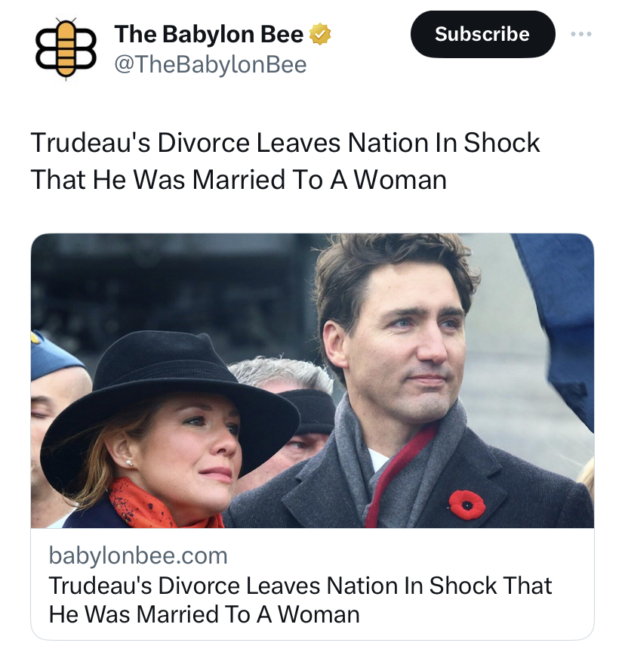Open the article title in the link card

[300, 599]
